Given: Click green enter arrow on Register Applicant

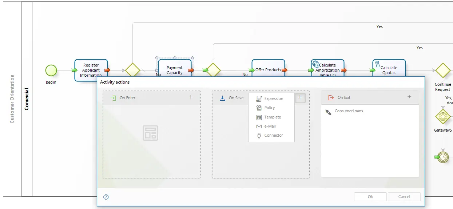Looking at the screenshot, I should (75, 70).
